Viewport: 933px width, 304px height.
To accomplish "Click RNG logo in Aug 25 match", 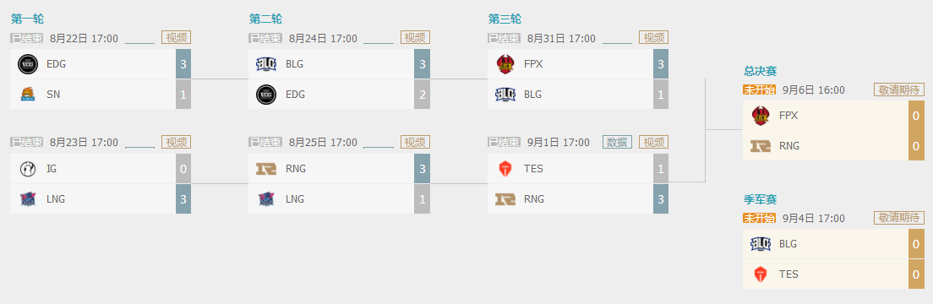I will [266, 169].
